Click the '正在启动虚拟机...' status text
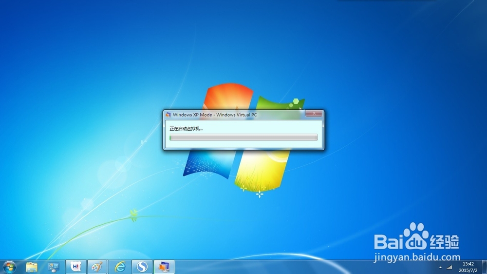Image resolution: width=487 pixels, height=274 pixels. [186, 128]
